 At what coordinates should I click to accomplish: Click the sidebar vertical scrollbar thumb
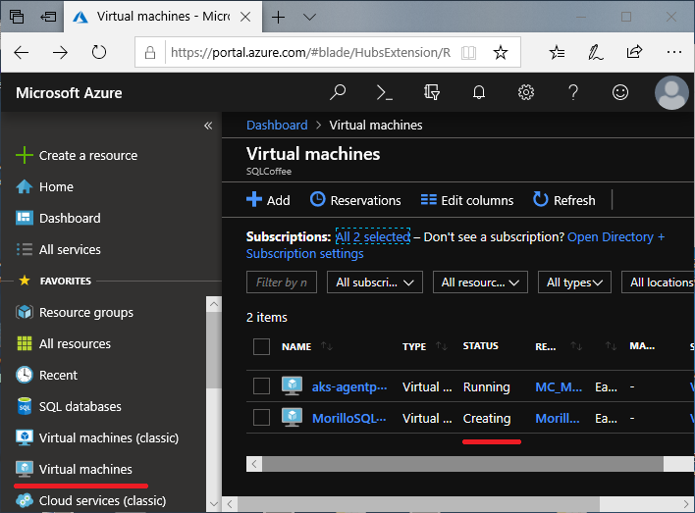pos(214,350)
